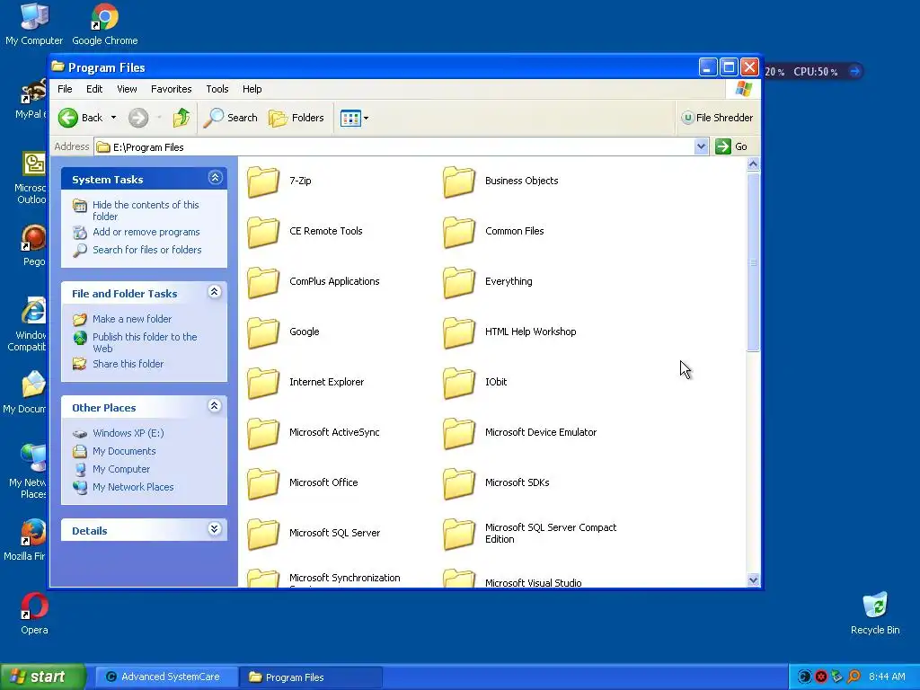Select the ComPlus Applications folder icon
Screen dimensions: 920x690
263,282
